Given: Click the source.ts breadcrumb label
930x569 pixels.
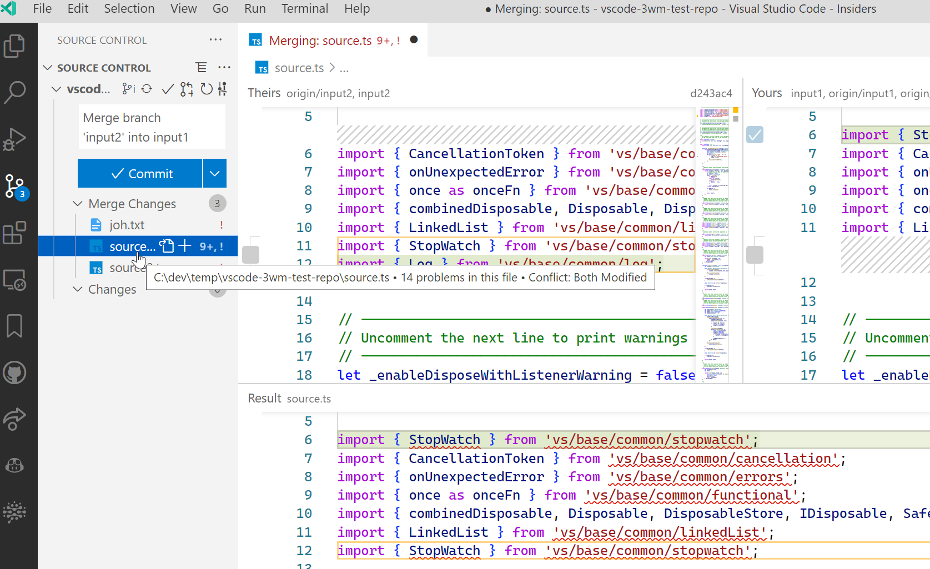Looking at the screenshot, I should click(299, 67).
